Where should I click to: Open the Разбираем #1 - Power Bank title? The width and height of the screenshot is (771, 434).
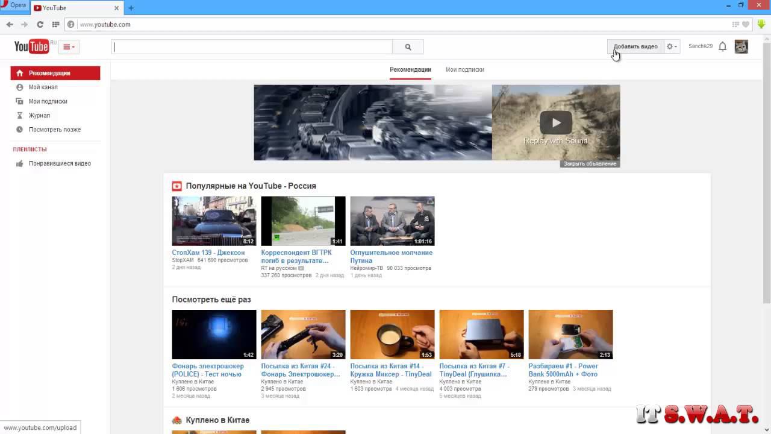[x=563, y=370]
